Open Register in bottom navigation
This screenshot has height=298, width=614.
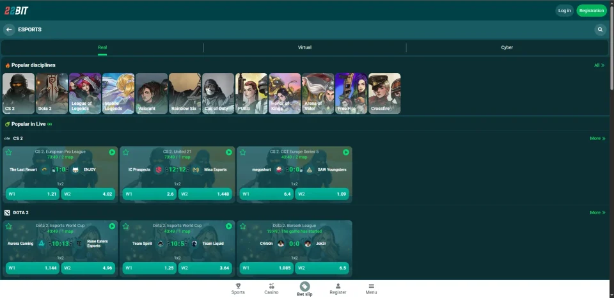tap(338, 289)
